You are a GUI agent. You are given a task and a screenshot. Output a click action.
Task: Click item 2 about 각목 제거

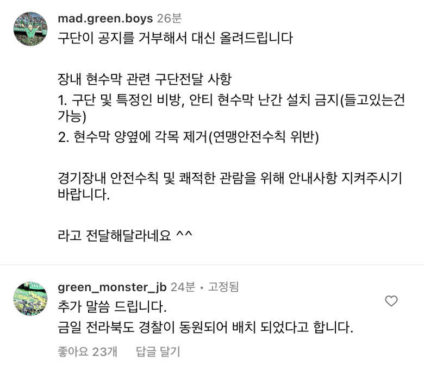(188, 137)
